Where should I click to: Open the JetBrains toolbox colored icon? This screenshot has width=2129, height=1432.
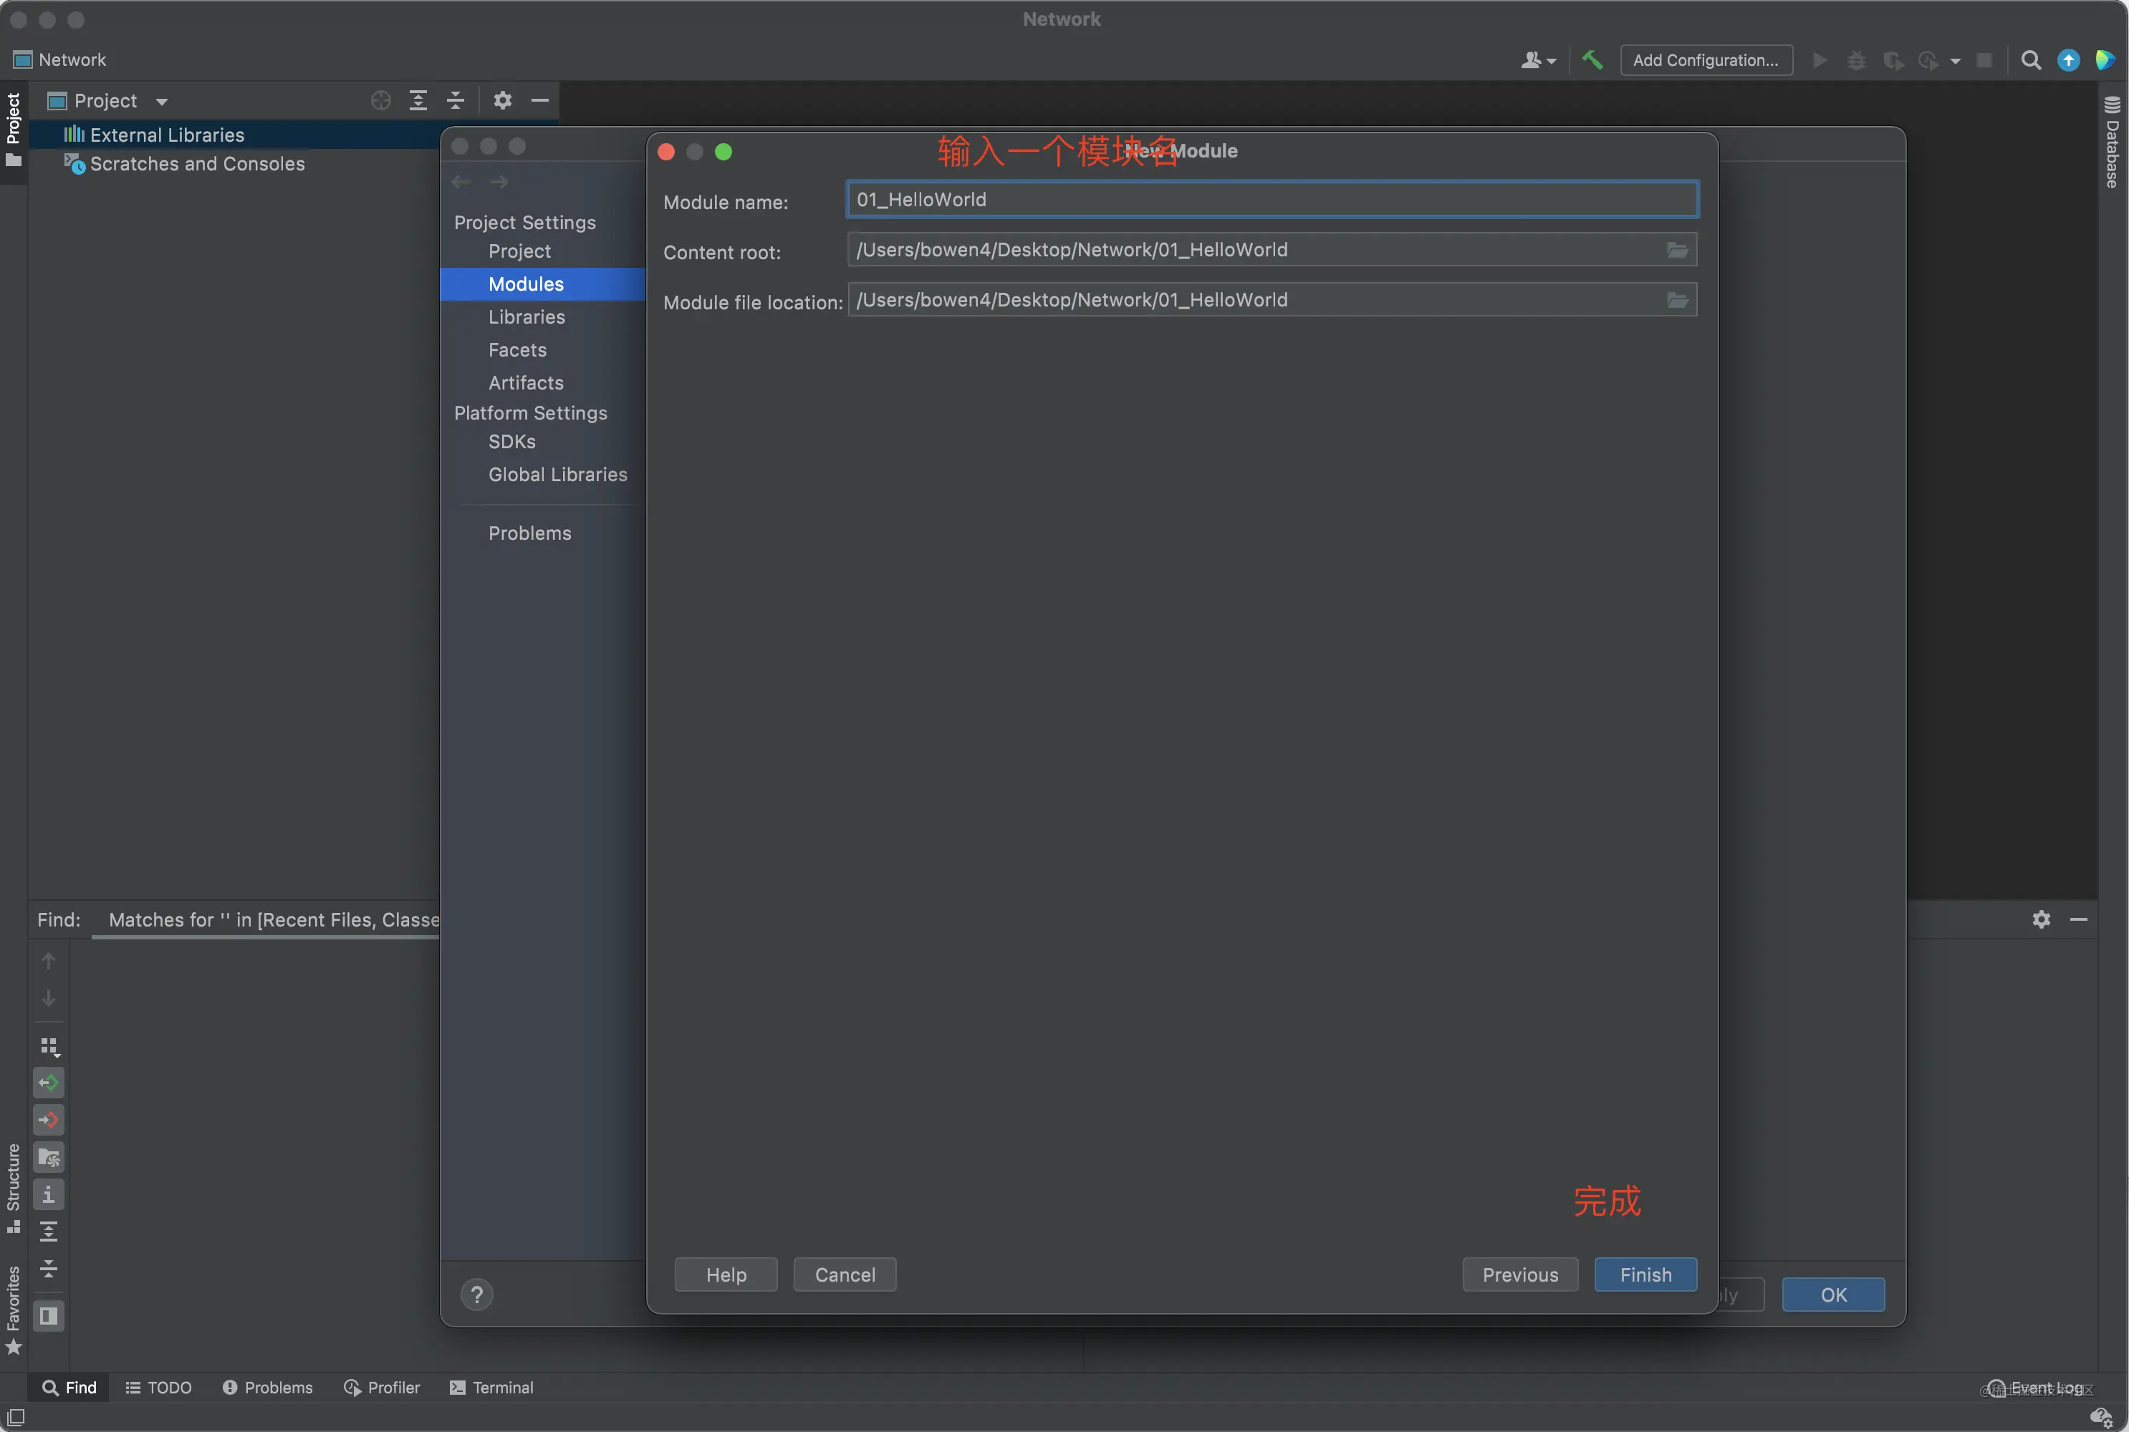pos(2105,60)
